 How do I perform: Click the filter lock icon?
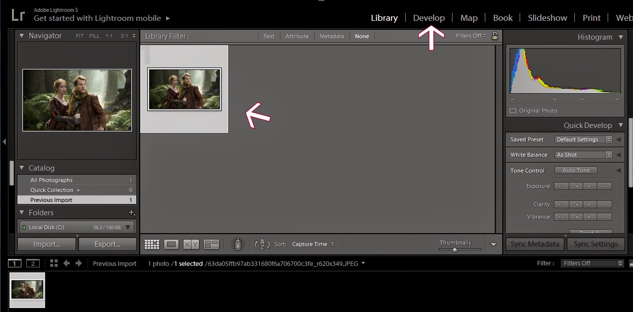click(495, 36)
